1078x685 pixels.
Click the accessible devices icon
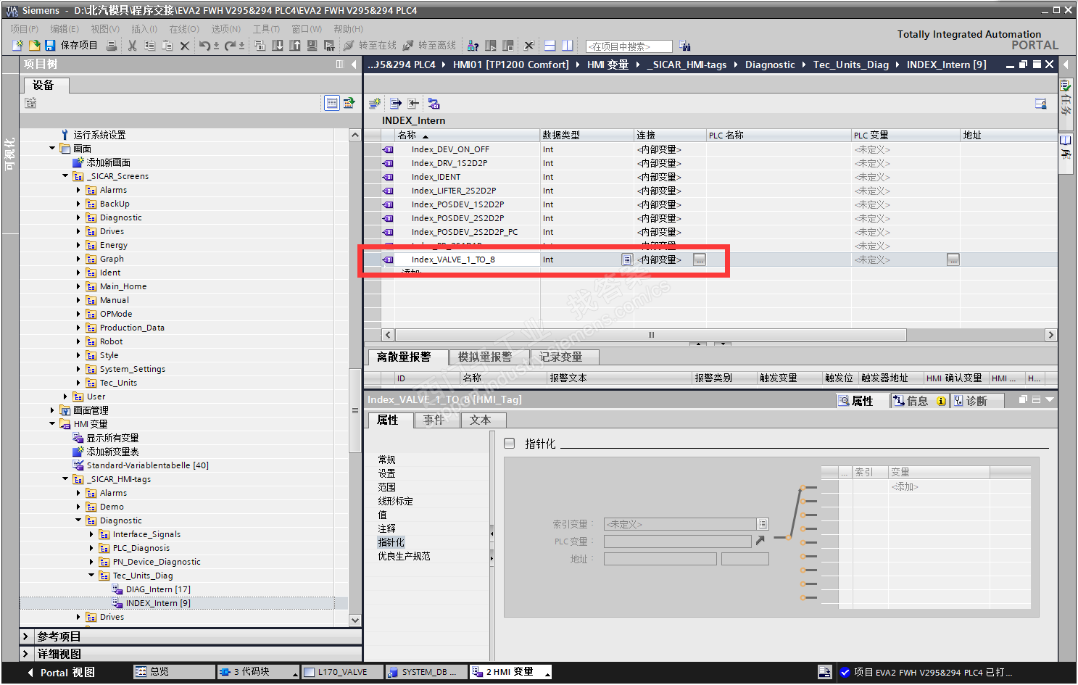tap(473, 46)
